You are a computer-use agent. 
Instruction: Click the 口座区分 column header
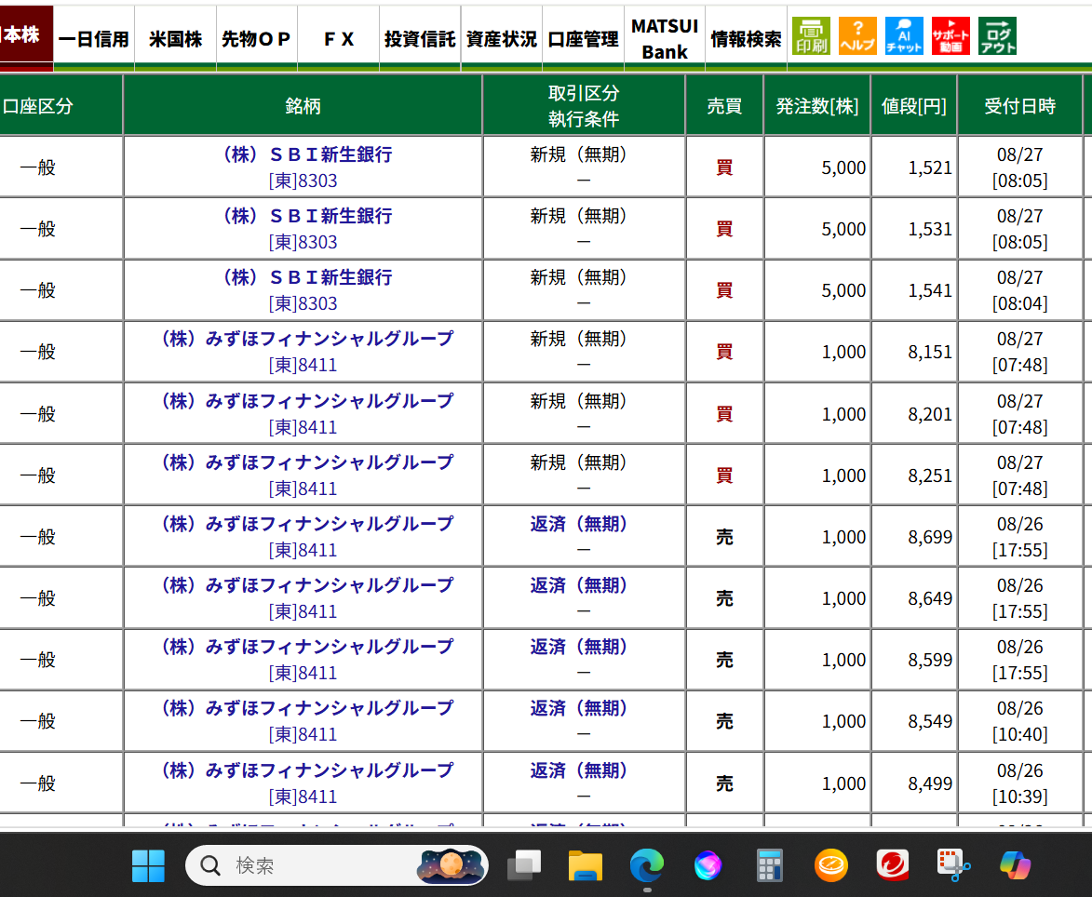pos(61,105)
